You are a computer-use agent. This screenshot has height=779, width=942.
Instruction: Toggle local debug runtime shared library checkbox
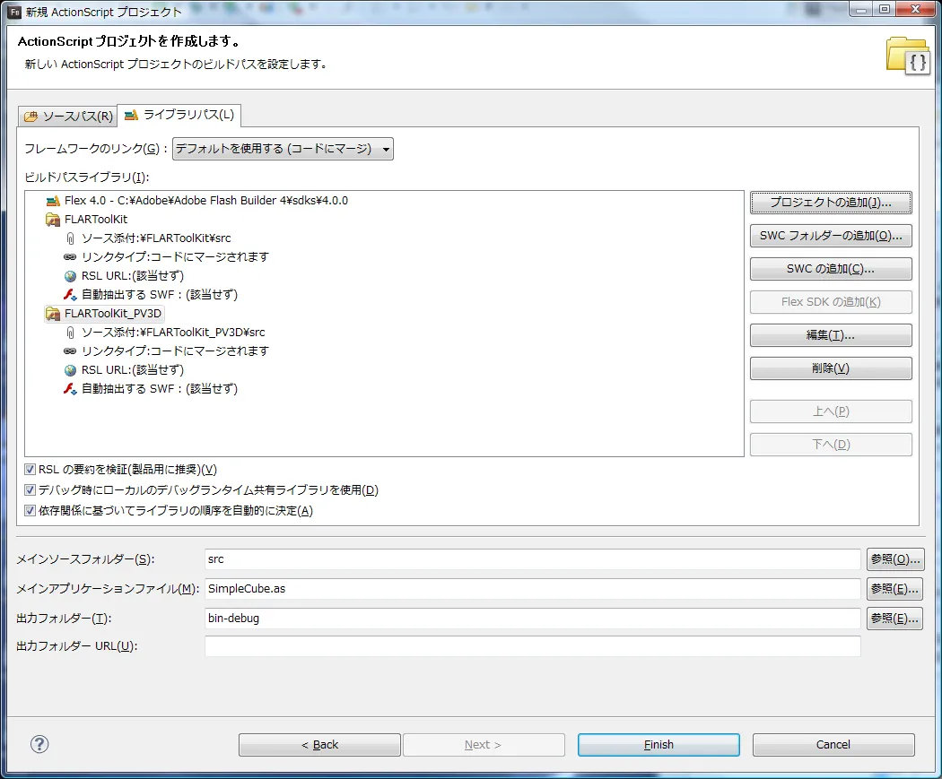coord(30,489)
